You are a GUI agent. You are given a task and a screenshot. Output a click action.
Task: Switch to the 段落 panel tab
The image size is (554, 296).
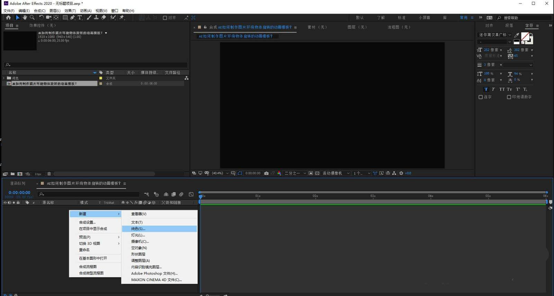(x=509, y=26)
